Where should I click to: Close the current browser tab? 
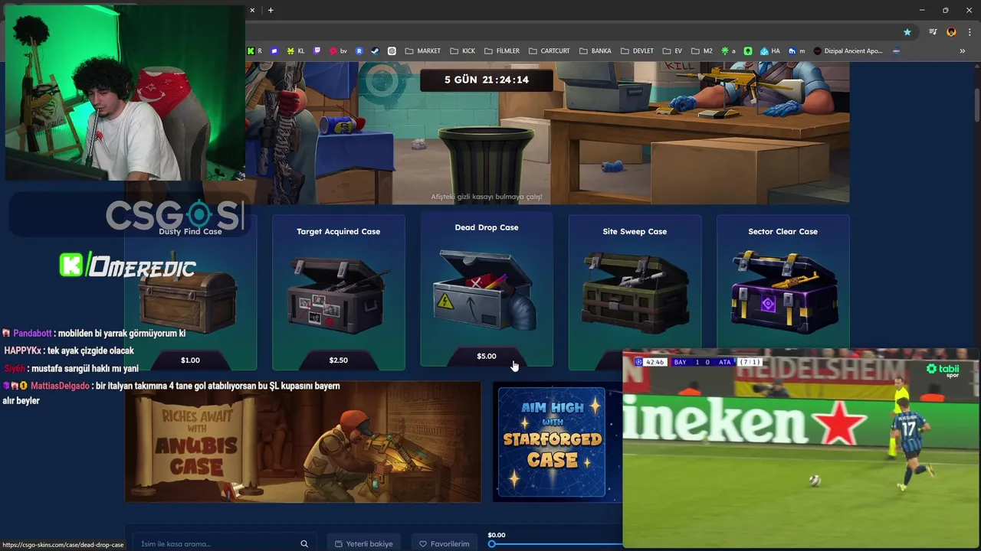[252, 10]
